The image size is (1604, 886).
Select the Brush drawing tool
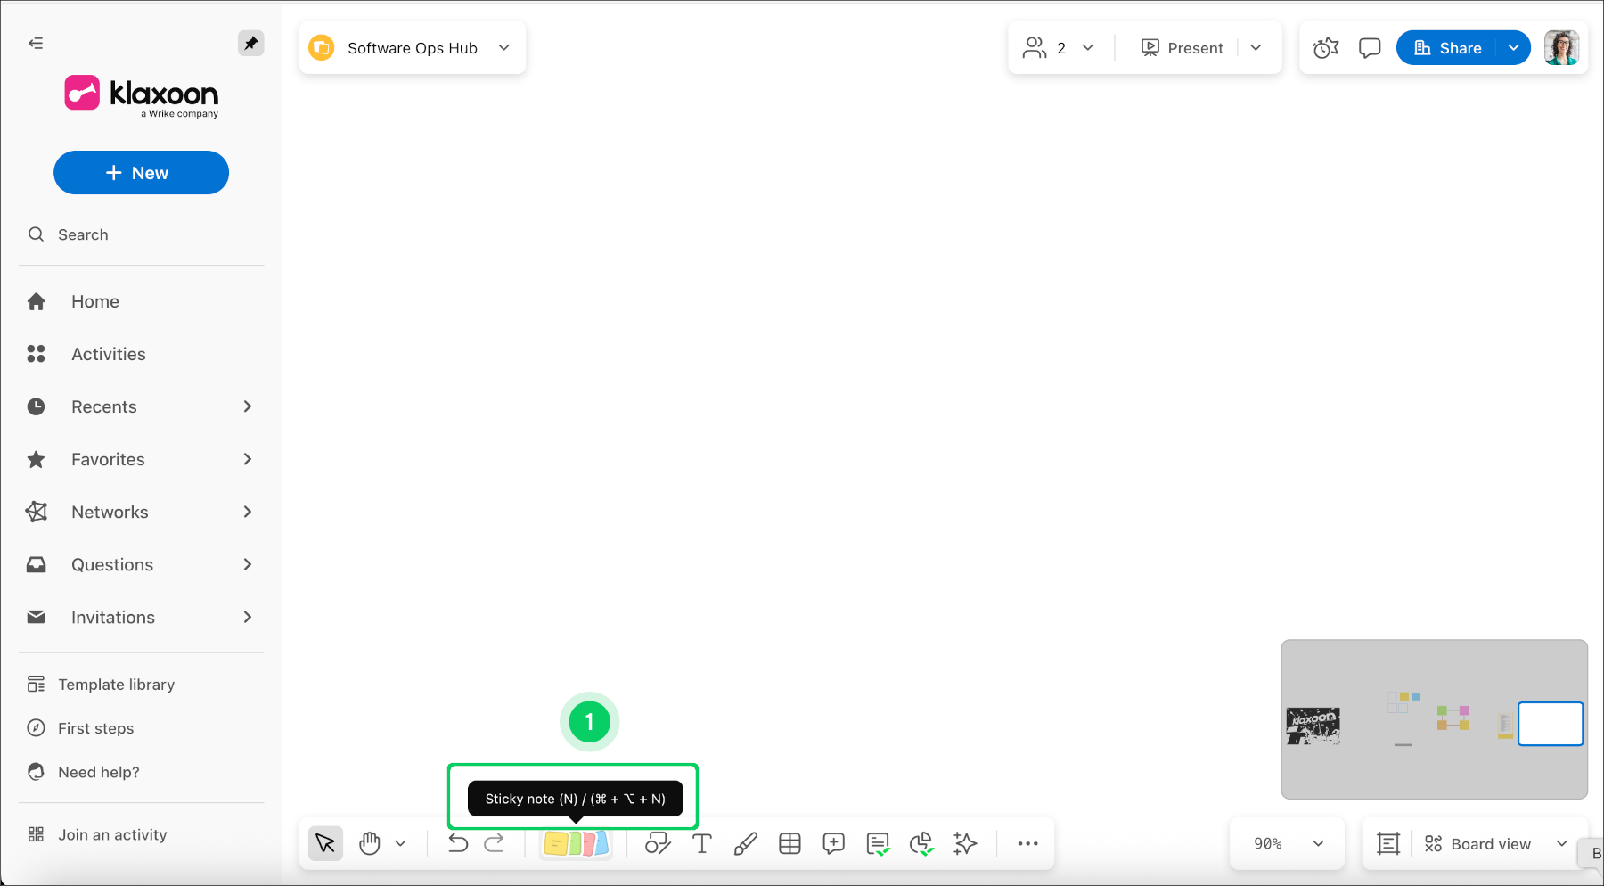point(745,843)
